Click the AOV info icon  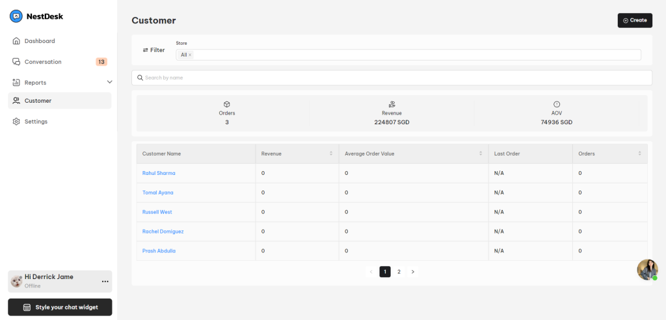point(557,104)
